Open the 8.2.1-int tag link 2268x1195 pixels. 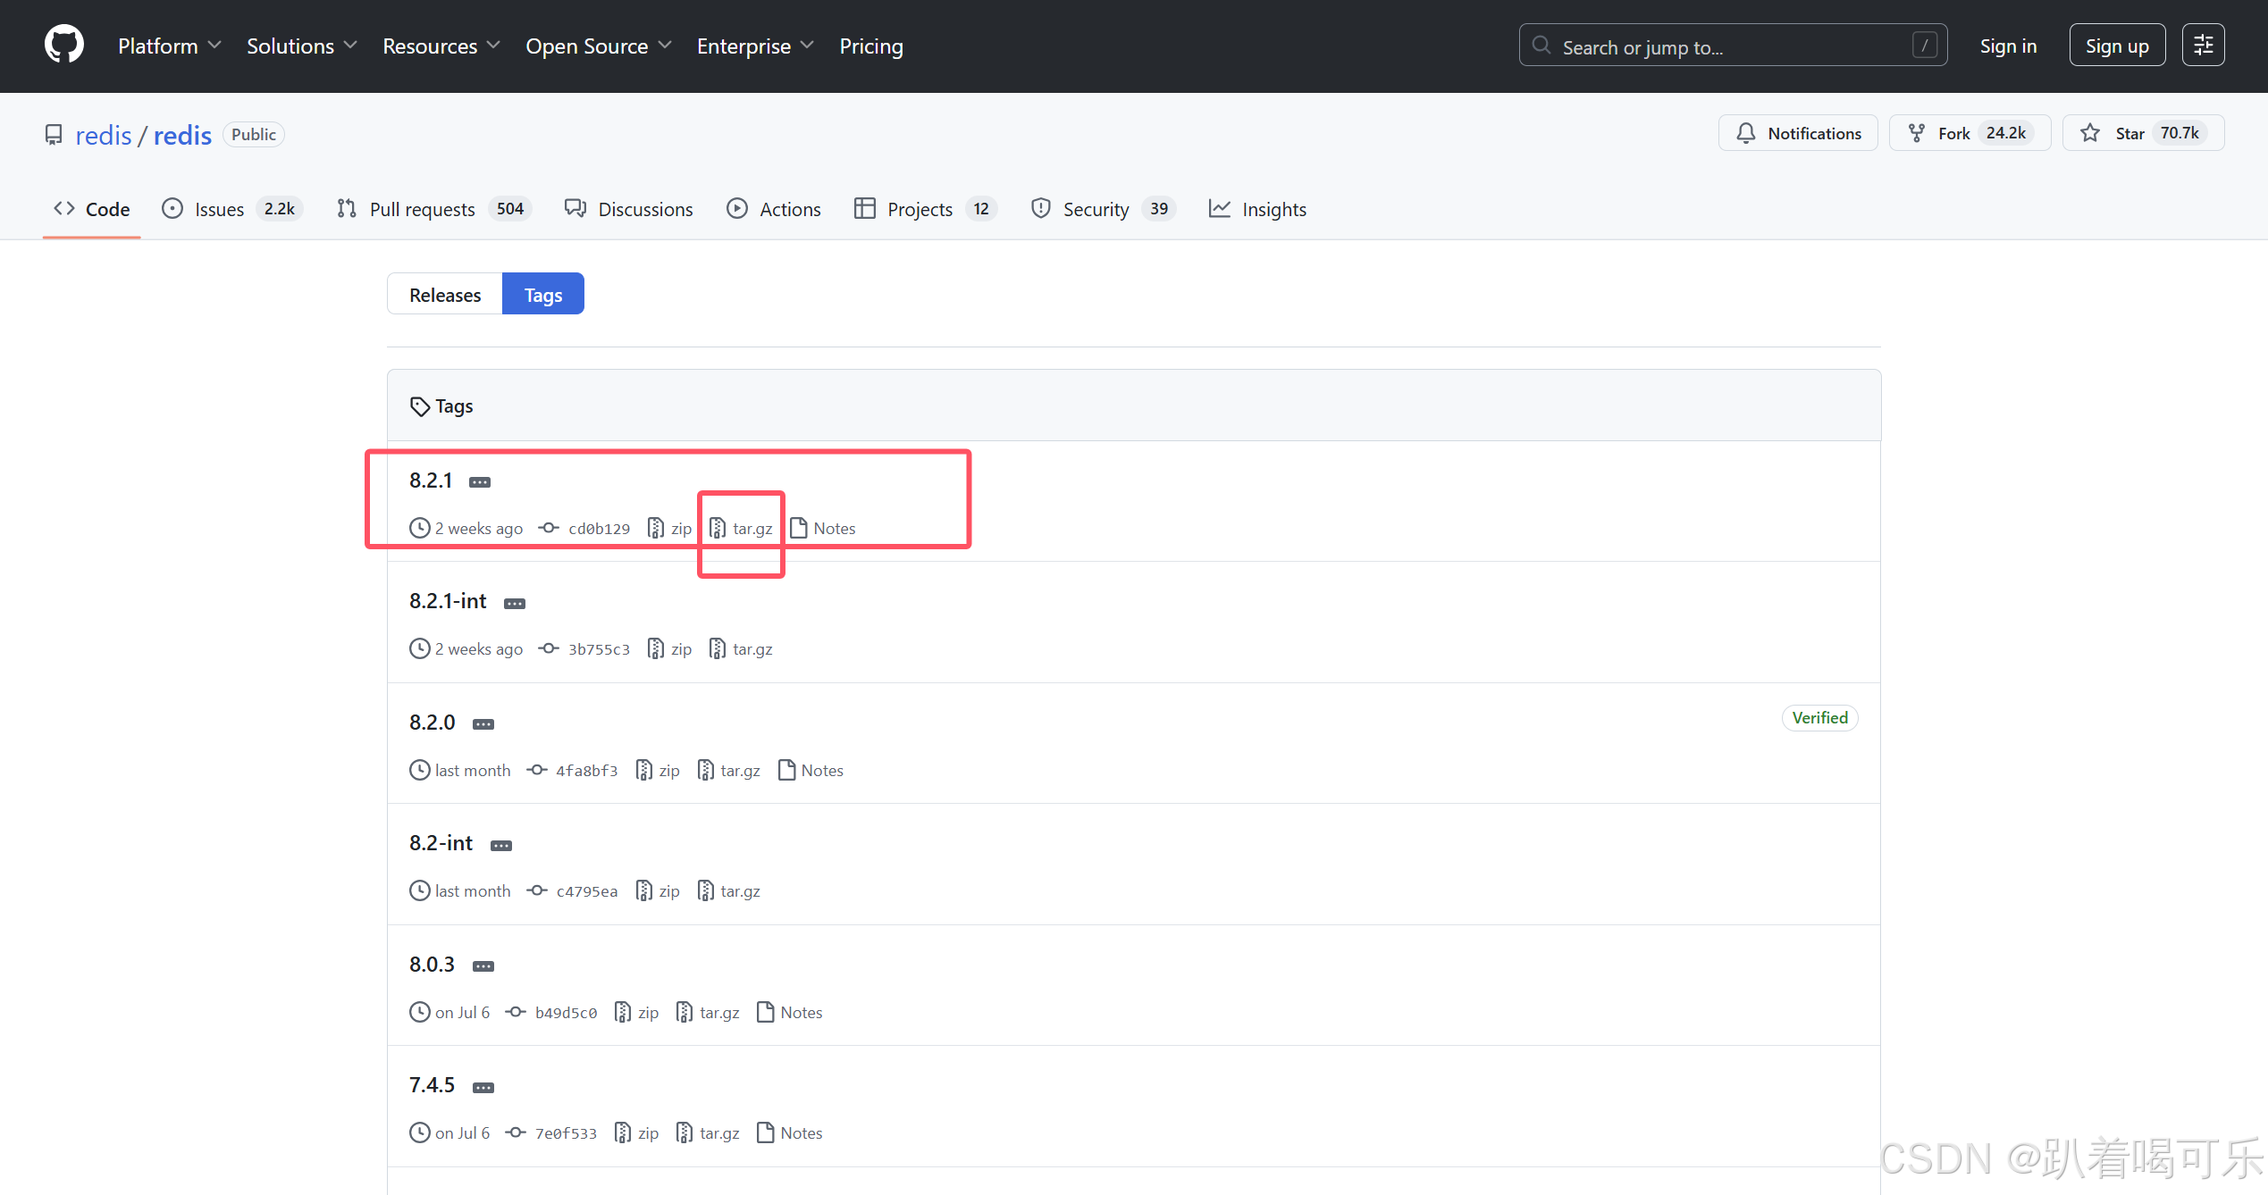pyautogui.click(x=448, y=601)
